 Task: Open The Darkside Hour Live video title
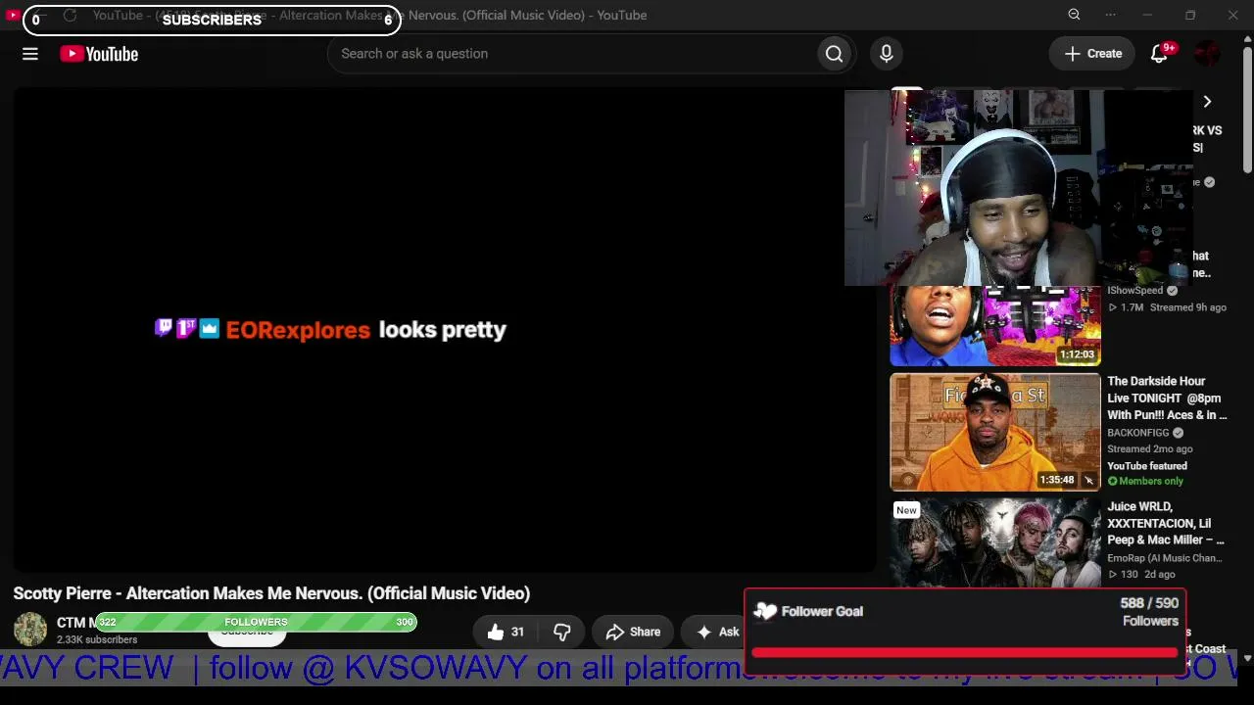(1167, 398)
